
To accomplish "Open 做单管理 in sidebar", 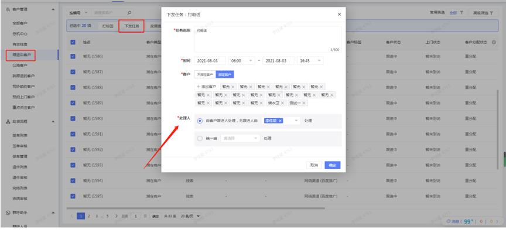I will click(20, 156).
